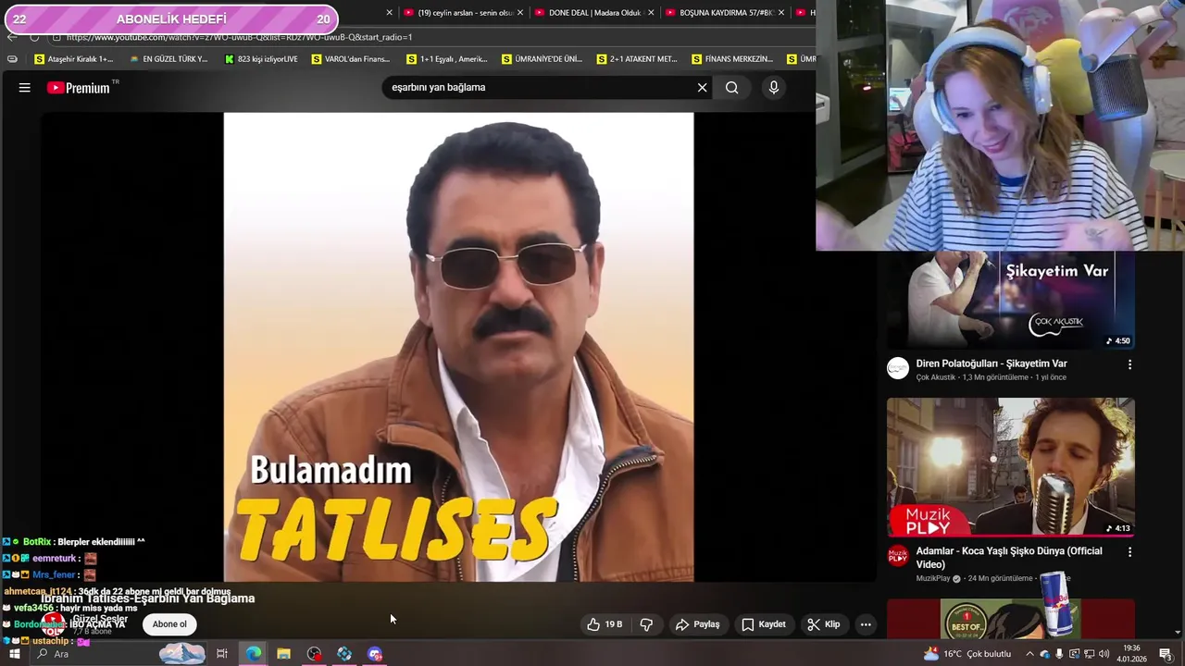
Task: Clear the search text with X
Action: click(x=702, y=88)
